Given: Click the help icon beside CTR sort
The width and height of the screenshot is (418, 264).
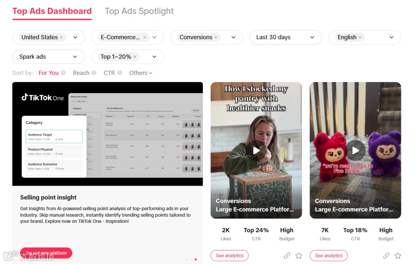Looking at the screenshot, I should 120,72.
